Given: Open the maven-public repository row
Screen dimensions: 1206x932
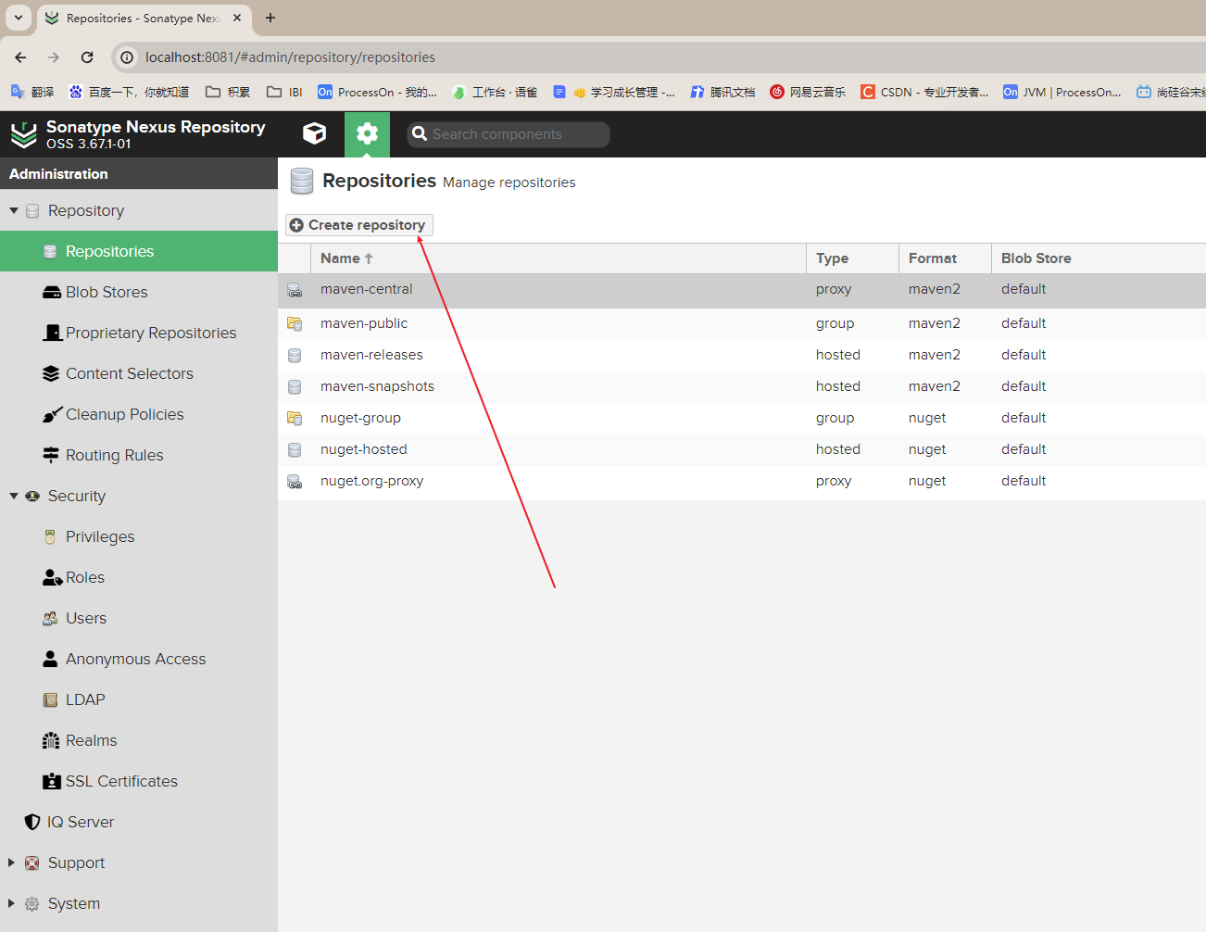Looking at the screenshot, I should point(742,323).
